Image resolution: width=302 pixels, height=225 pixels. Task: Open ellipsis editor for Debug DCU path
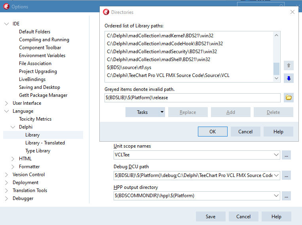click(286, 175)
